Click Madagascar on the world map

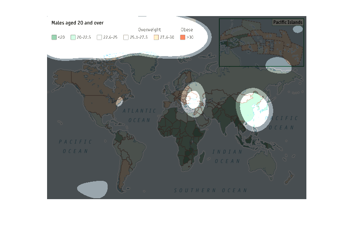click(202, 157)
